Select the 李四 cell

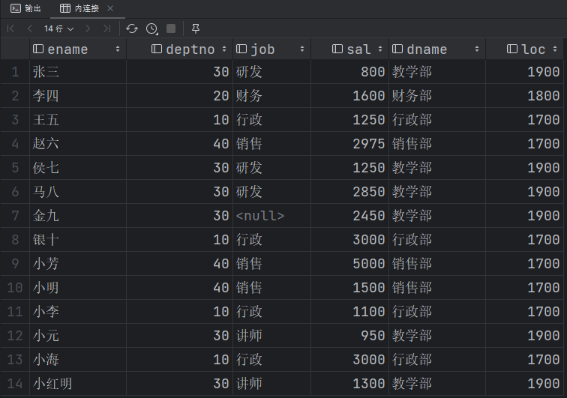78,96
